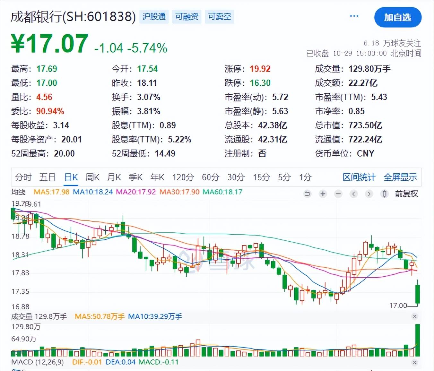Viewport: 434px width, 371px height.
Task: Open the 月K monthly chart view
Action: point(114,177)
